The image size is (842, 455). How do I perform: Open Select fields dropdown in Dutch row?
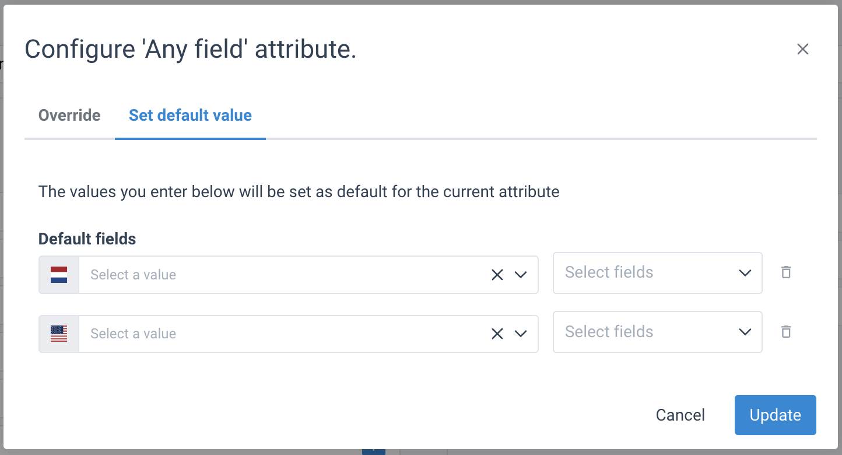coord(657,272)
